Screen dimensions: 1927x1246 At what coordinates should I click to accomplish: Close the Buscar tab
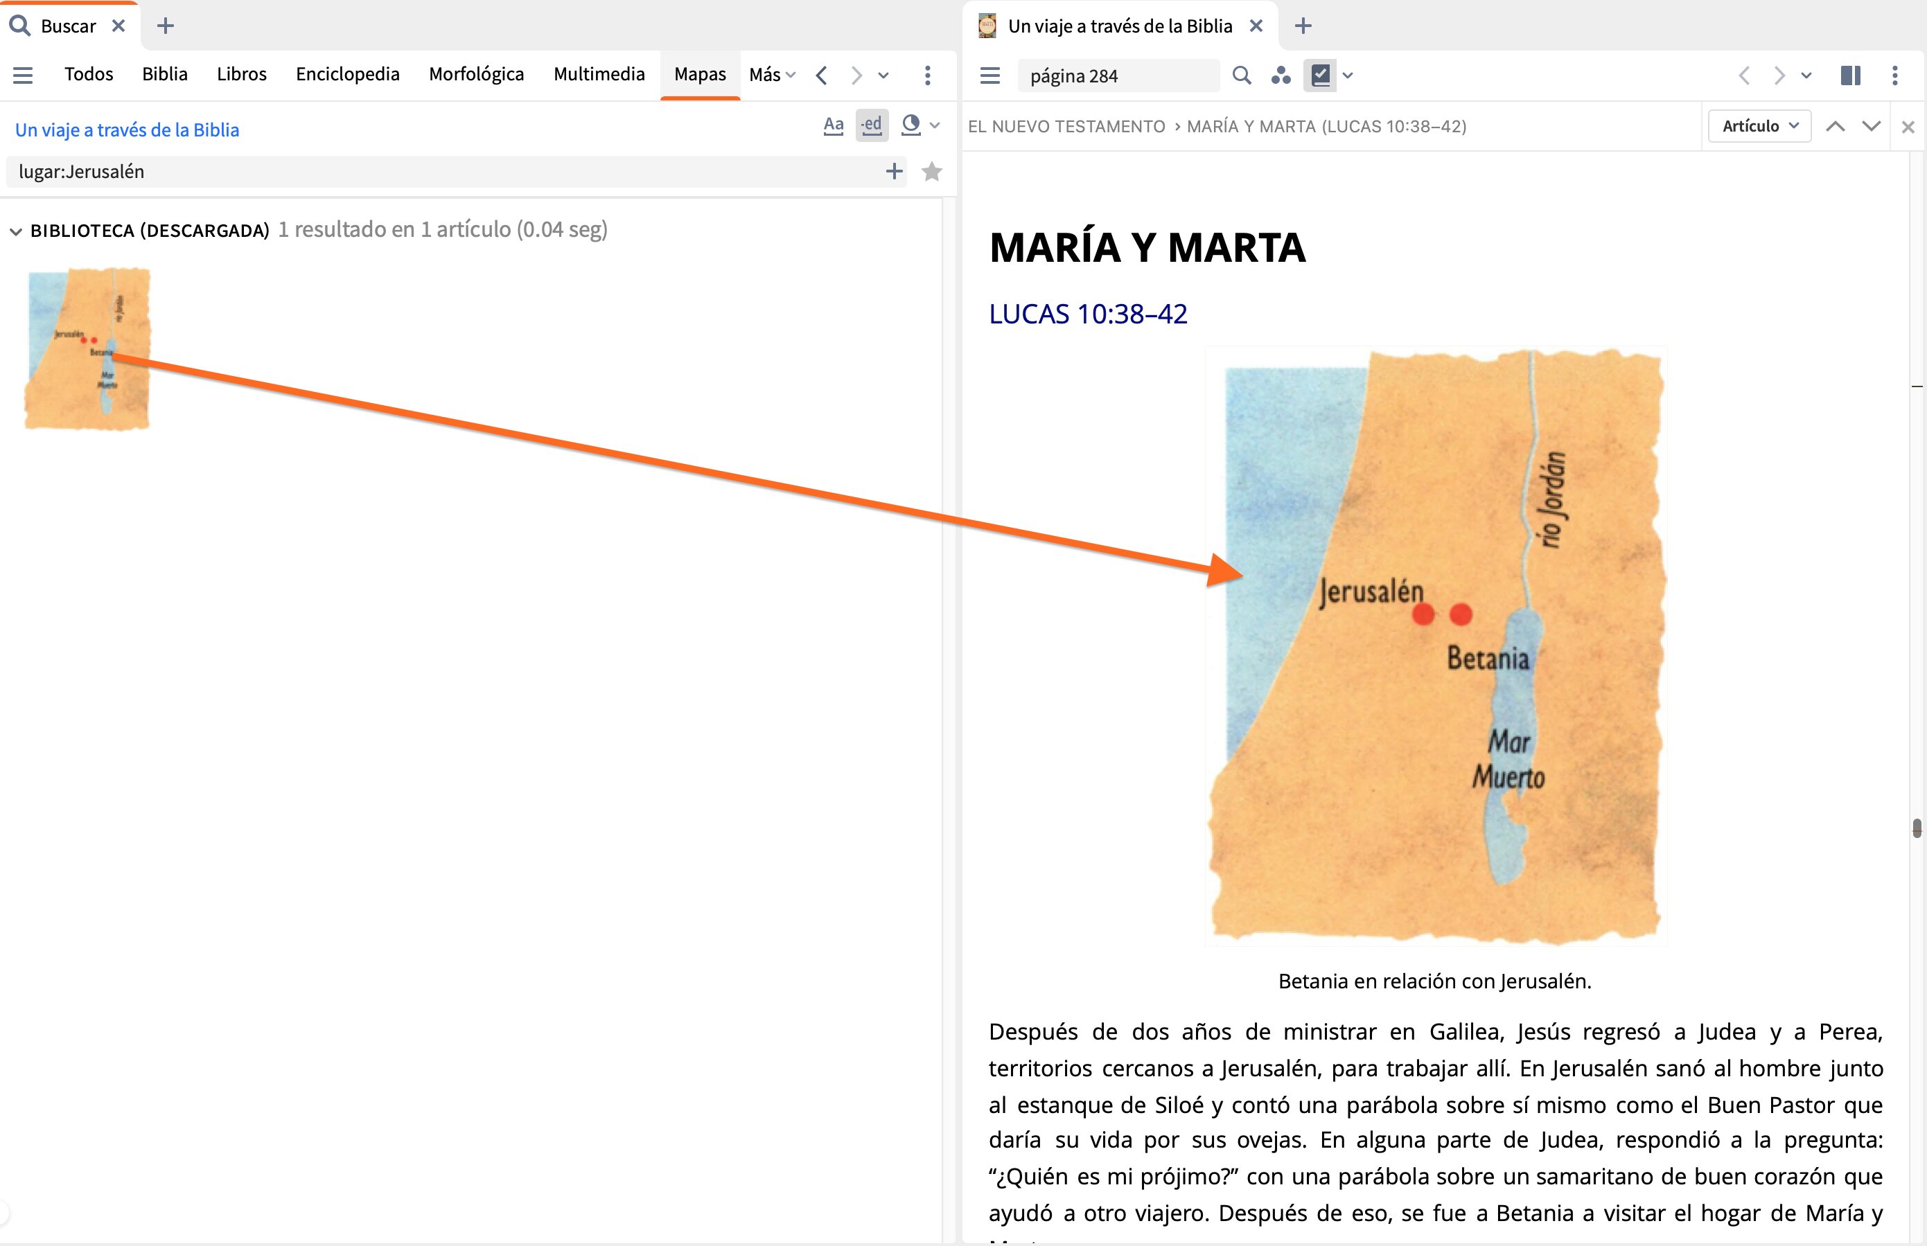(x=118, y=26)
